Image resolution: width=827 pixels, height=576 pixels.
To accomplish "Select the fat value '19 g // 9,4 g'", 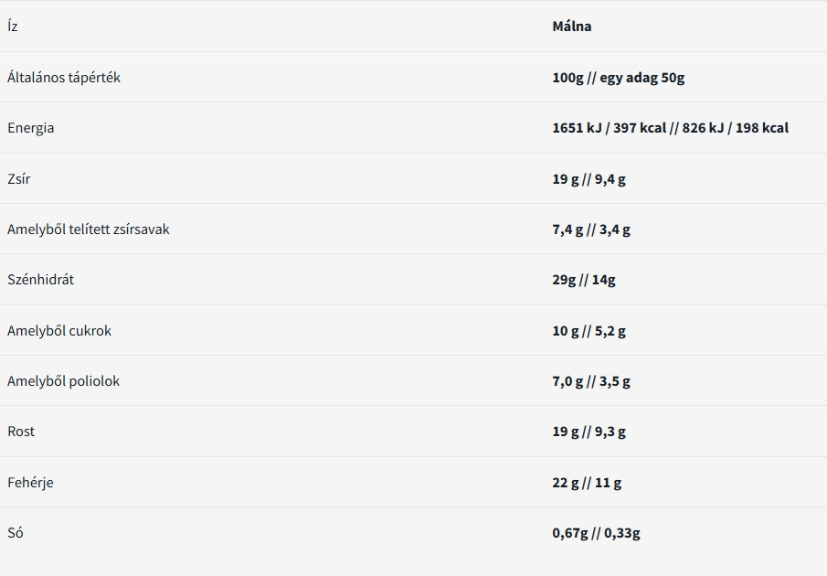I will tap(588, 179).
